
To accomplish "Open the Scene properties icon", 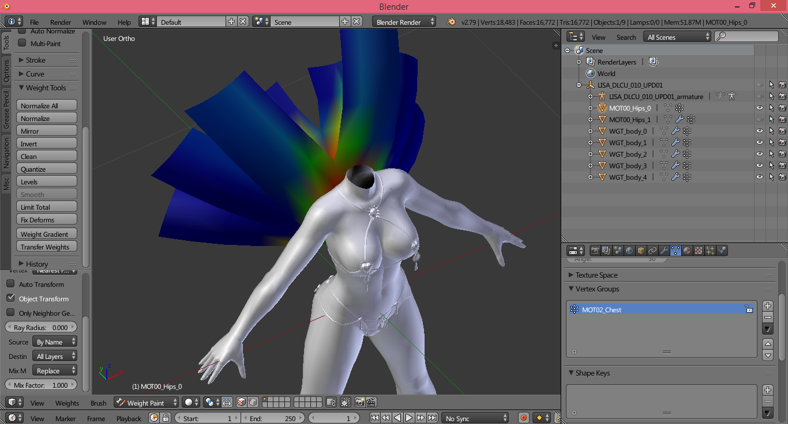I will tap(618, 251).
